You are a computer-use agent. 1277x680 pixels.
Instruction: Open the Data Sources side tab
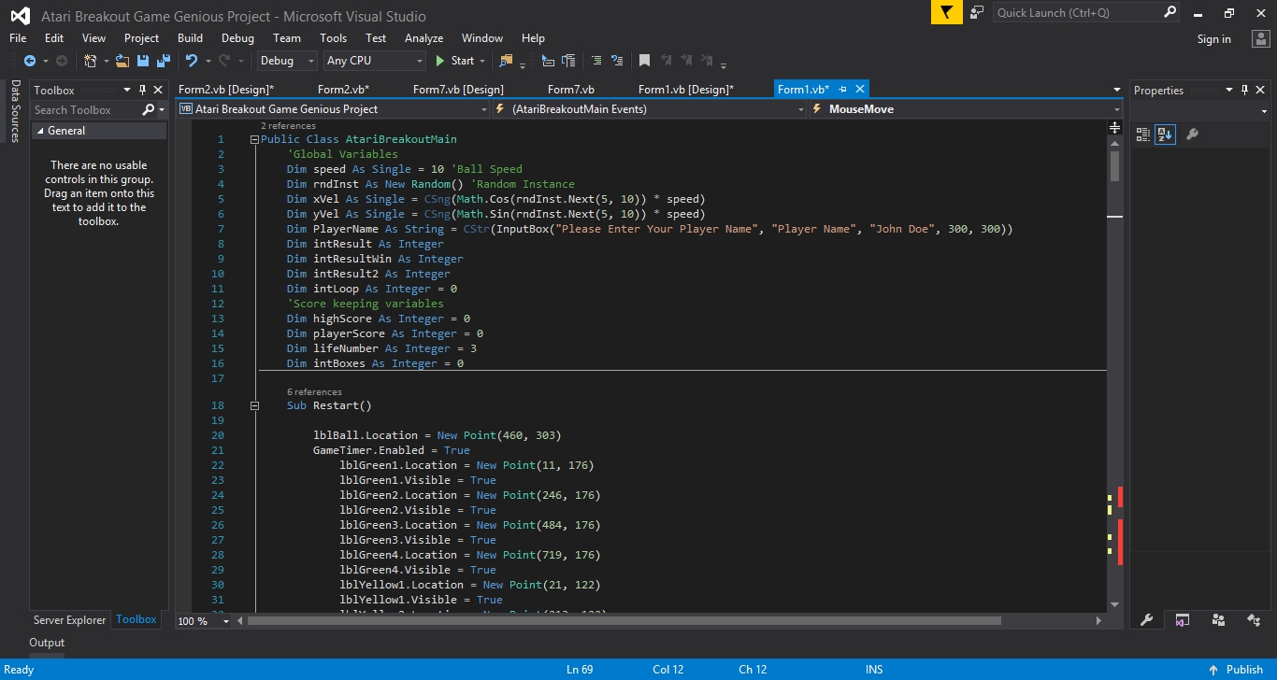tap(15, 110)
